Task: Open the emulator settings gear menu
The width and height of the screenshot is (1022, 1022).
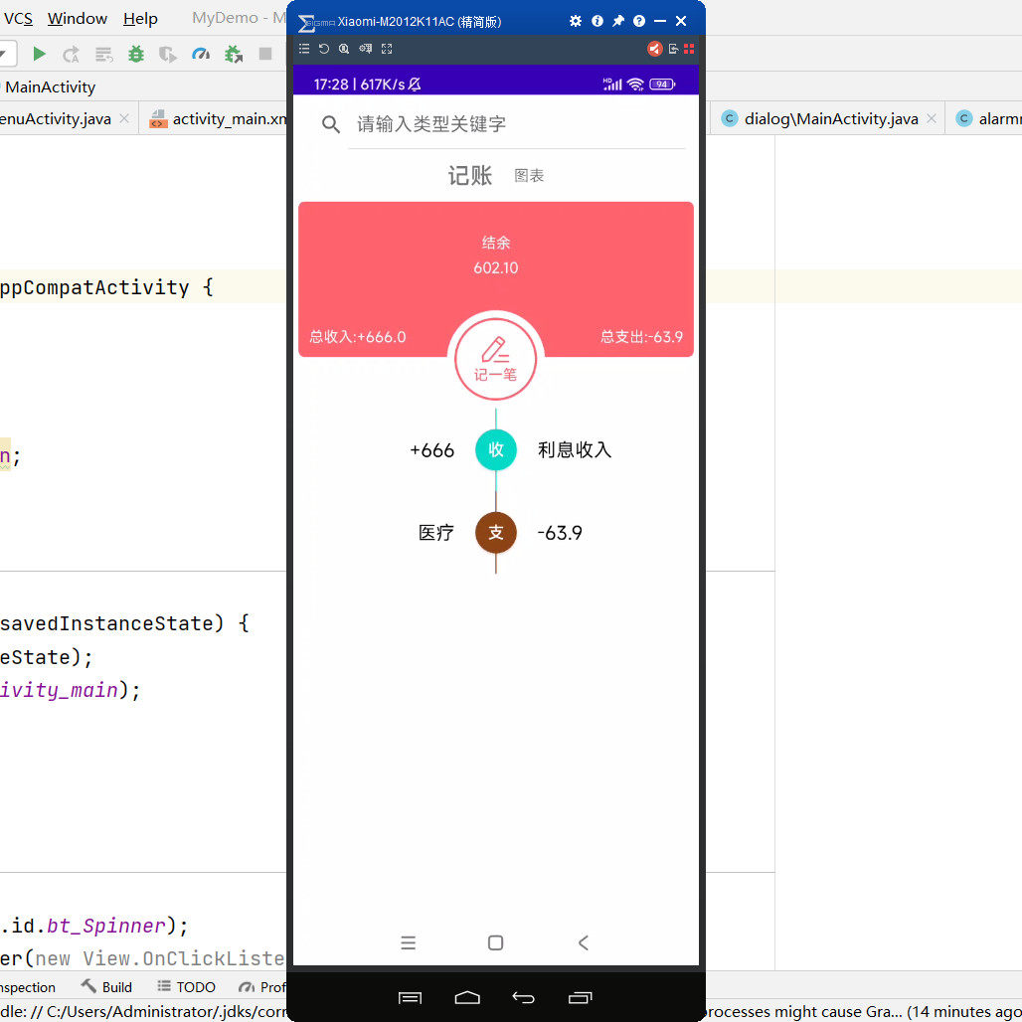Action: click(576, 20)
